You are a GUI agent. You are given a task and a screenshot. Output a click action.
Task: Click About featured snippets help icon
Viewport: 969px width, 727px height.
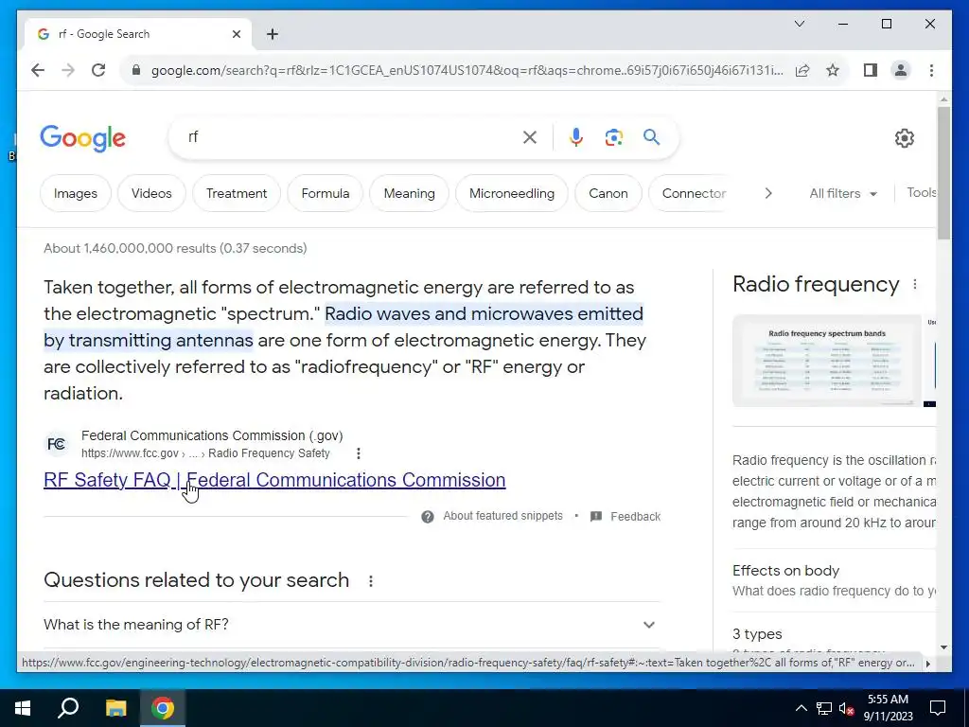[428, 517]
